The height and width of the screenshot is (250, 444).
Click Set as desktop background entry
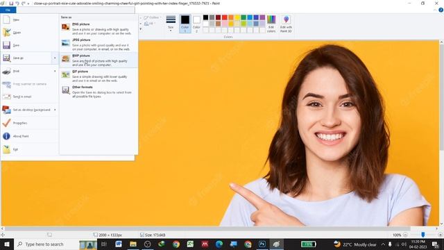coord(26,110)
